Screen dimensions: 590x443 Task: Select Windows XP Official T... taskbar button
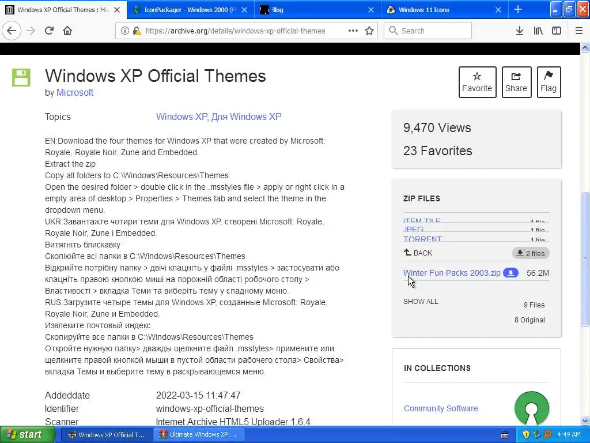tap(107, 434)
